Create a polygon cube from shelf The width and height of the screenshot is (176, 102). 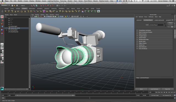tap(9, 11)
